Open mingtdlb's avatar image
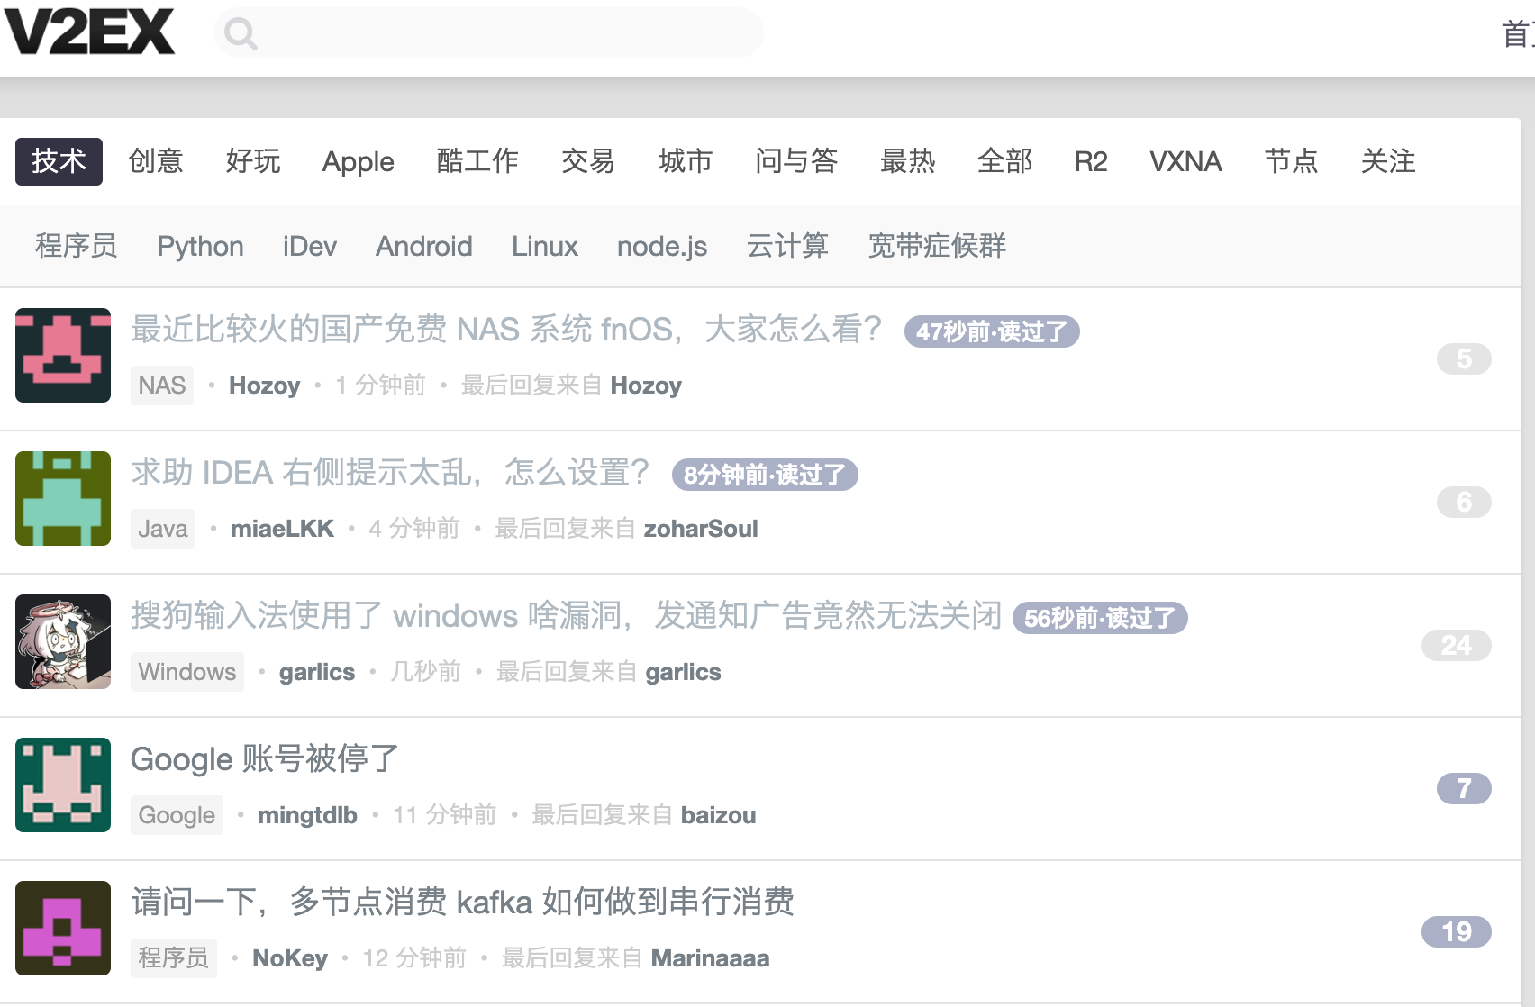 [x=63, y=785]
